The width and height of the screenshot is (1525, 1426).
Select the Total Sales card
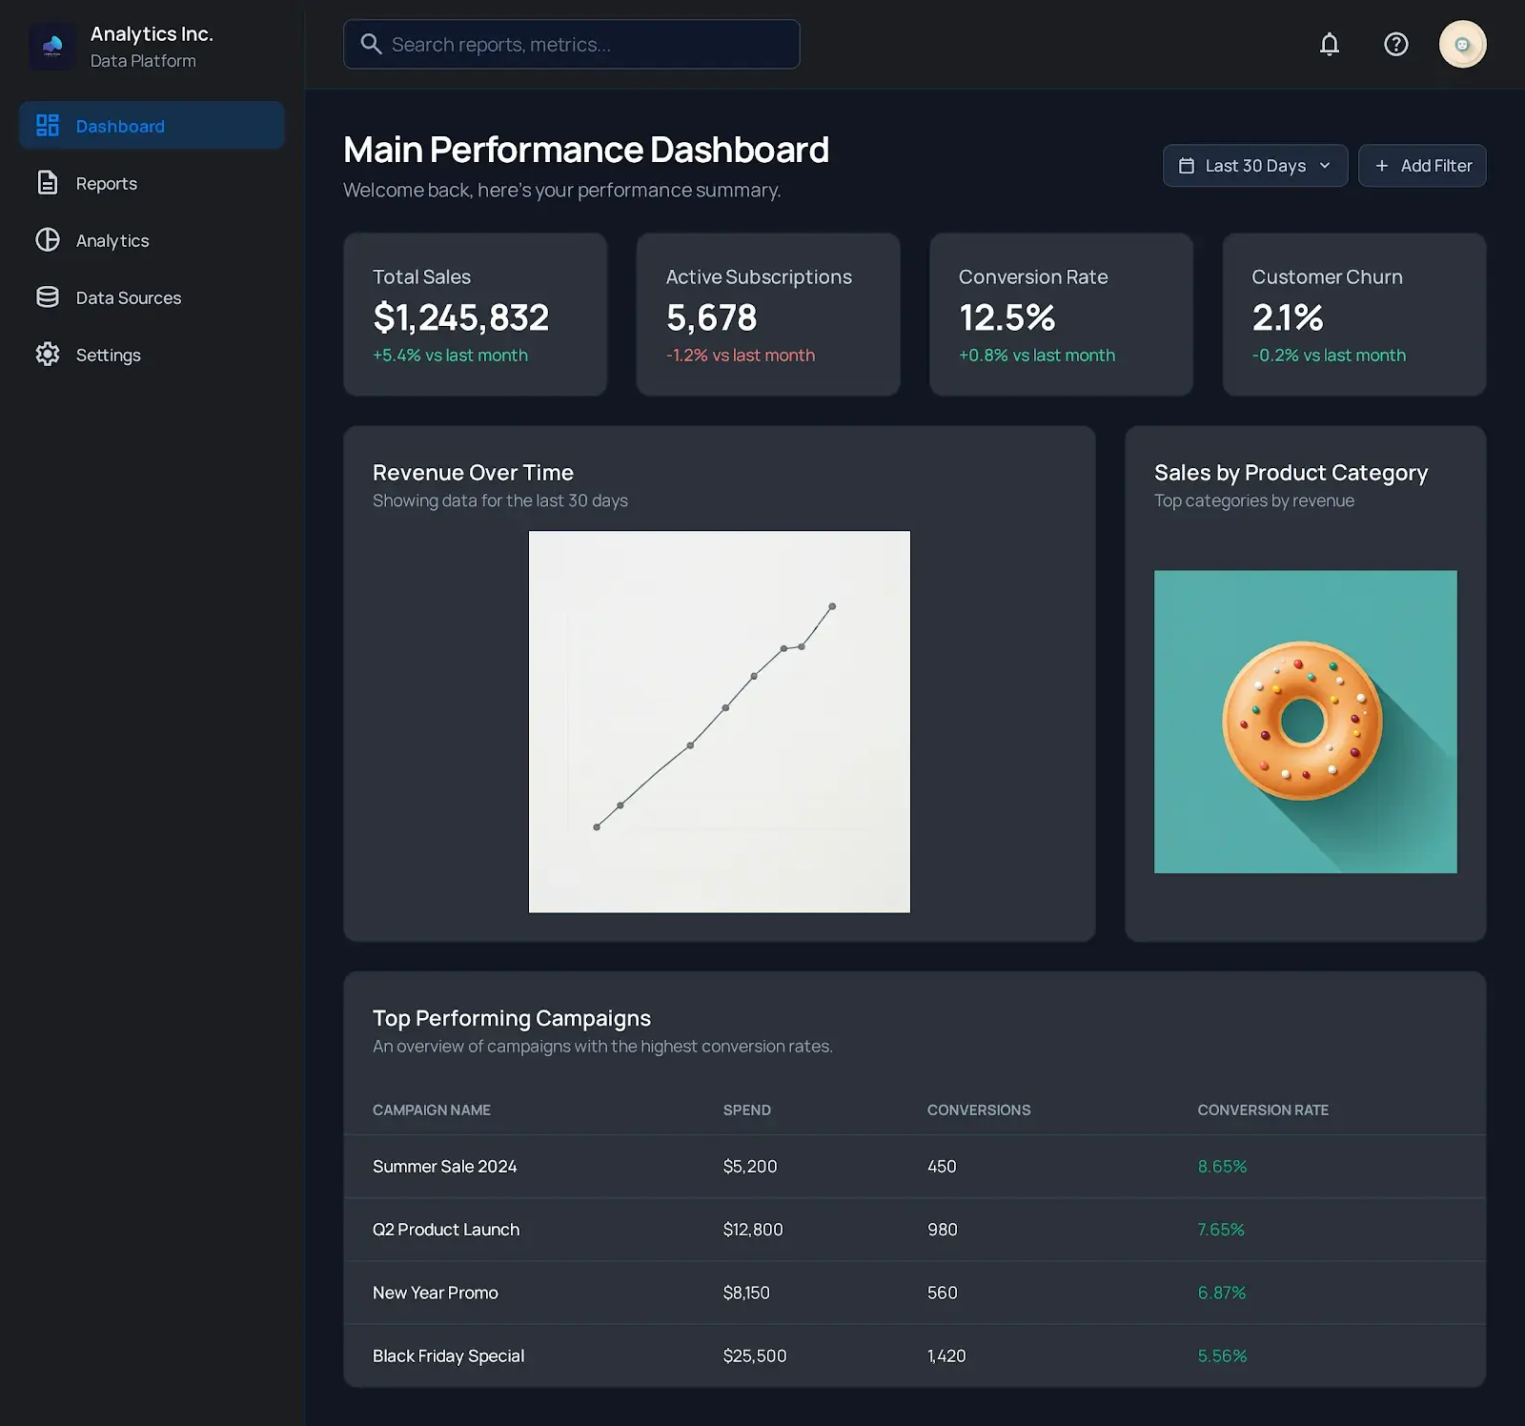[x=476, y=315]
